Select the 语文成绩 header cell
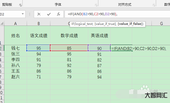Screen dimensions: 170x103 click(x=39, y=35)
